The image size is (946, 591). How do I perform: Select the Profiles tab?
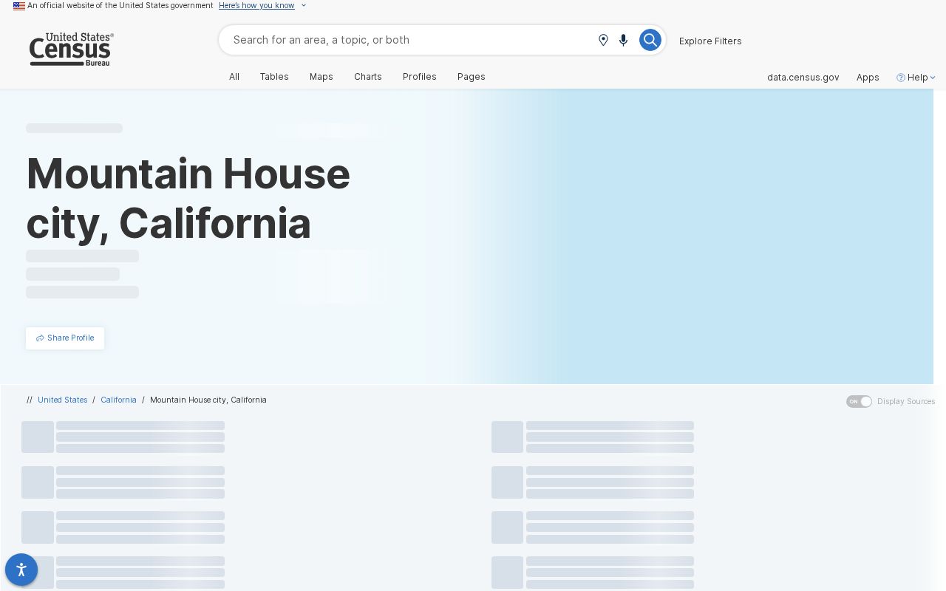[420, 77]
